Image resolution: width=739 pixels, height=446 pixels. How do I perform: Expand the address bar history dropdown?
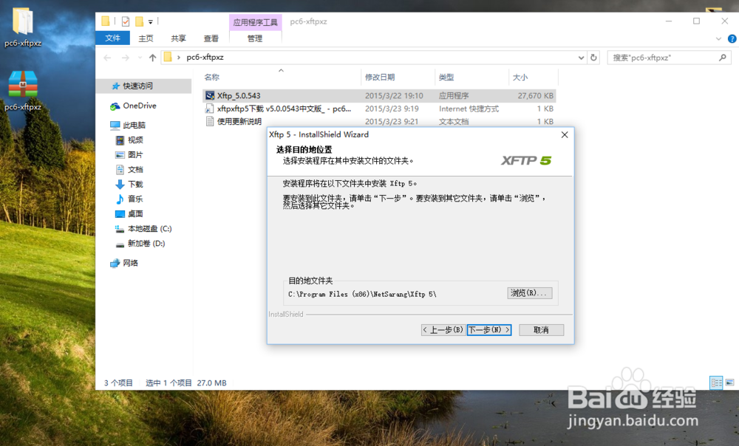pyautogui.click(x=581, y=58)
